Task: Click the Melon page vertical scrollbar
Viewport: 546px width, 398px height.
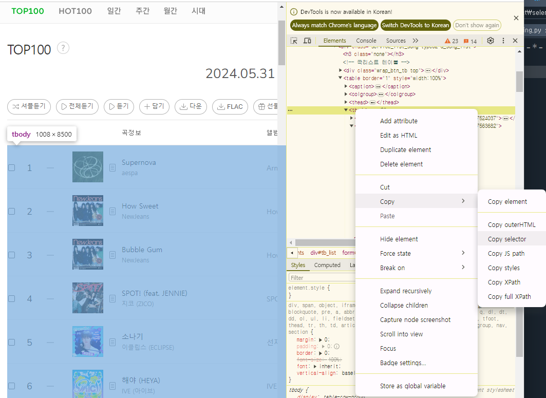Action: (x=281, y=43)
